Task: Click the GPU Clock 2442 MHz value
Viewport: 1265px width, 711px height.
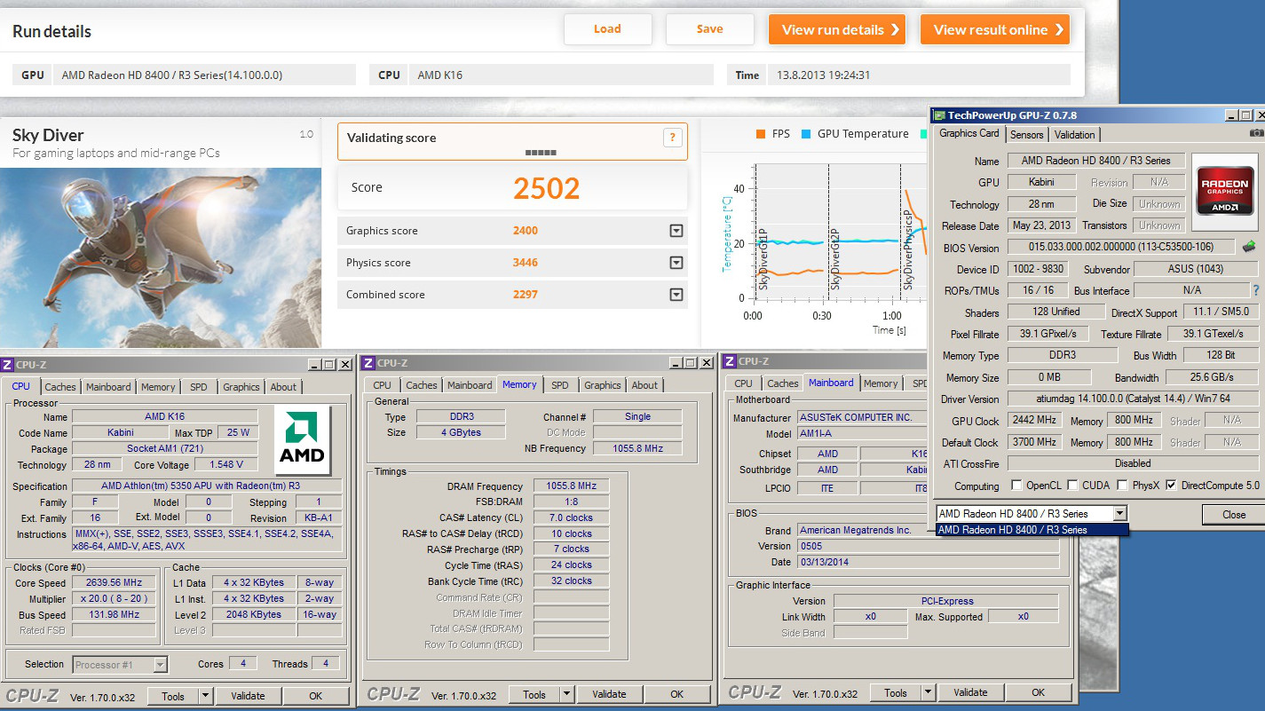Action: (x=1033, y=421)
